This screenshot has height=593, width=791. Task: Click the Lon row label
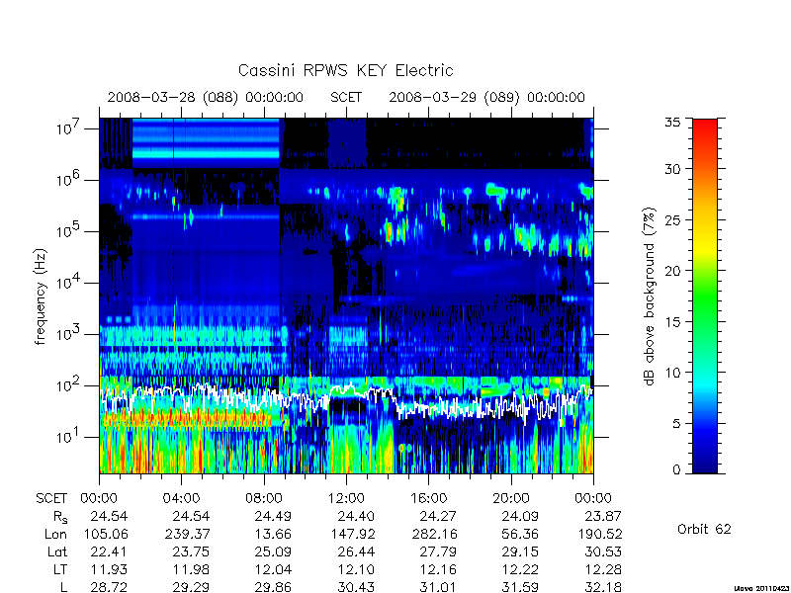(55, 534)
